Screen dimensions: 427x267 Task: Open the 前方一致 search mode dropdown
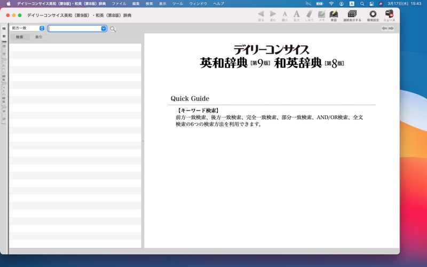click(x=27, y=28)
